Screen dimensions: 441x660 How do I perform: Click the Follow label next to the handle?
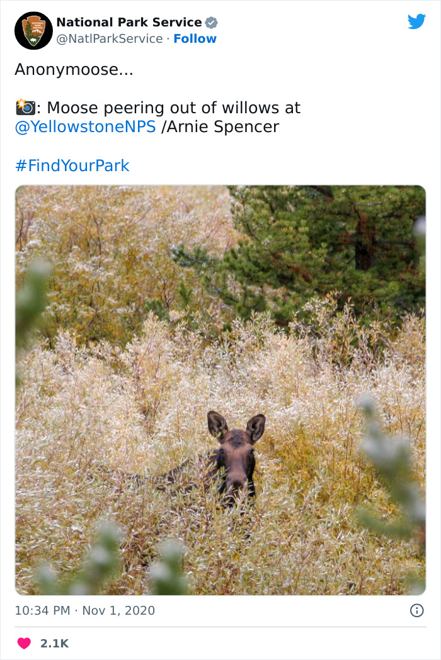tap(195, 39)
